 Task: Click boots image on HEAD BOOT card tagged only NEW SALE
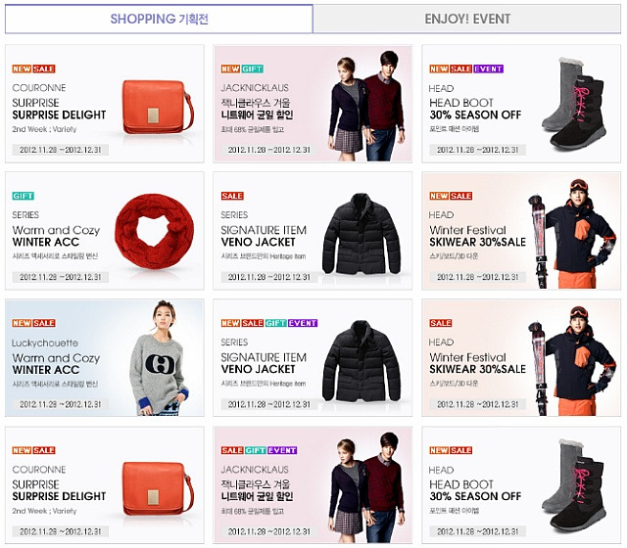[573, 484]
